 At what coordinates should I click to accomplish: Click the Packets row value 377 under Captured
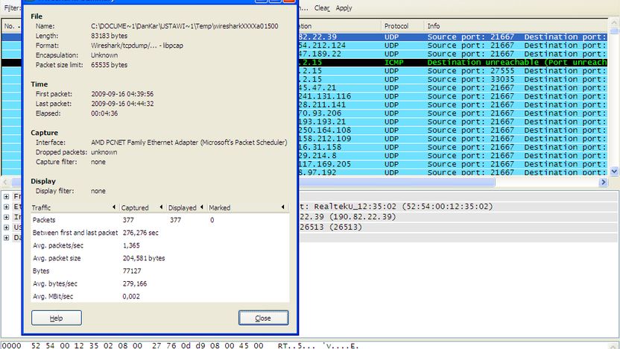click(x=128, y=220)
